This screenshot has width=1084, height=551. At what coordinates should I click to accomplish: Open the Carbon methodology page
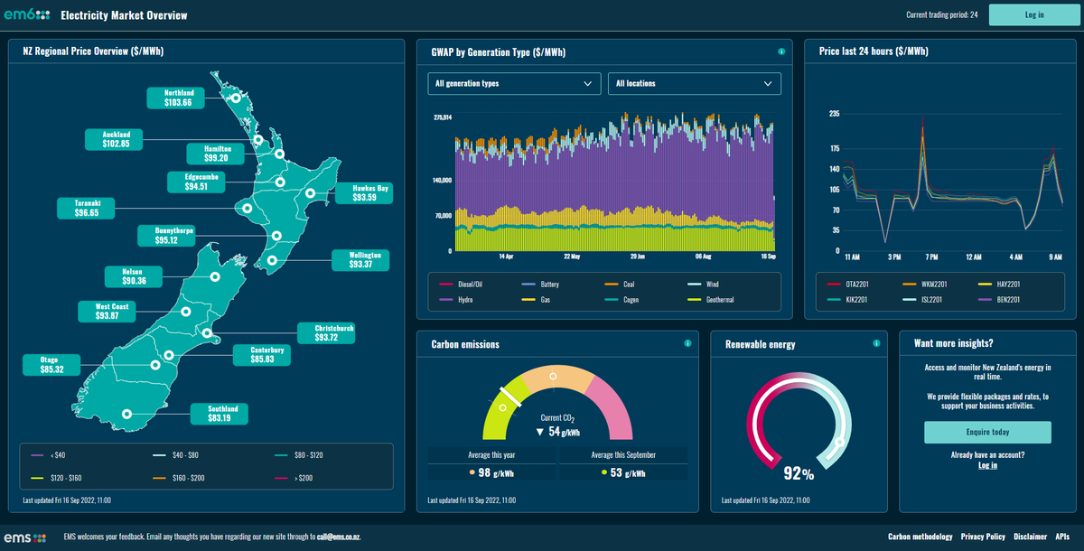920,536
